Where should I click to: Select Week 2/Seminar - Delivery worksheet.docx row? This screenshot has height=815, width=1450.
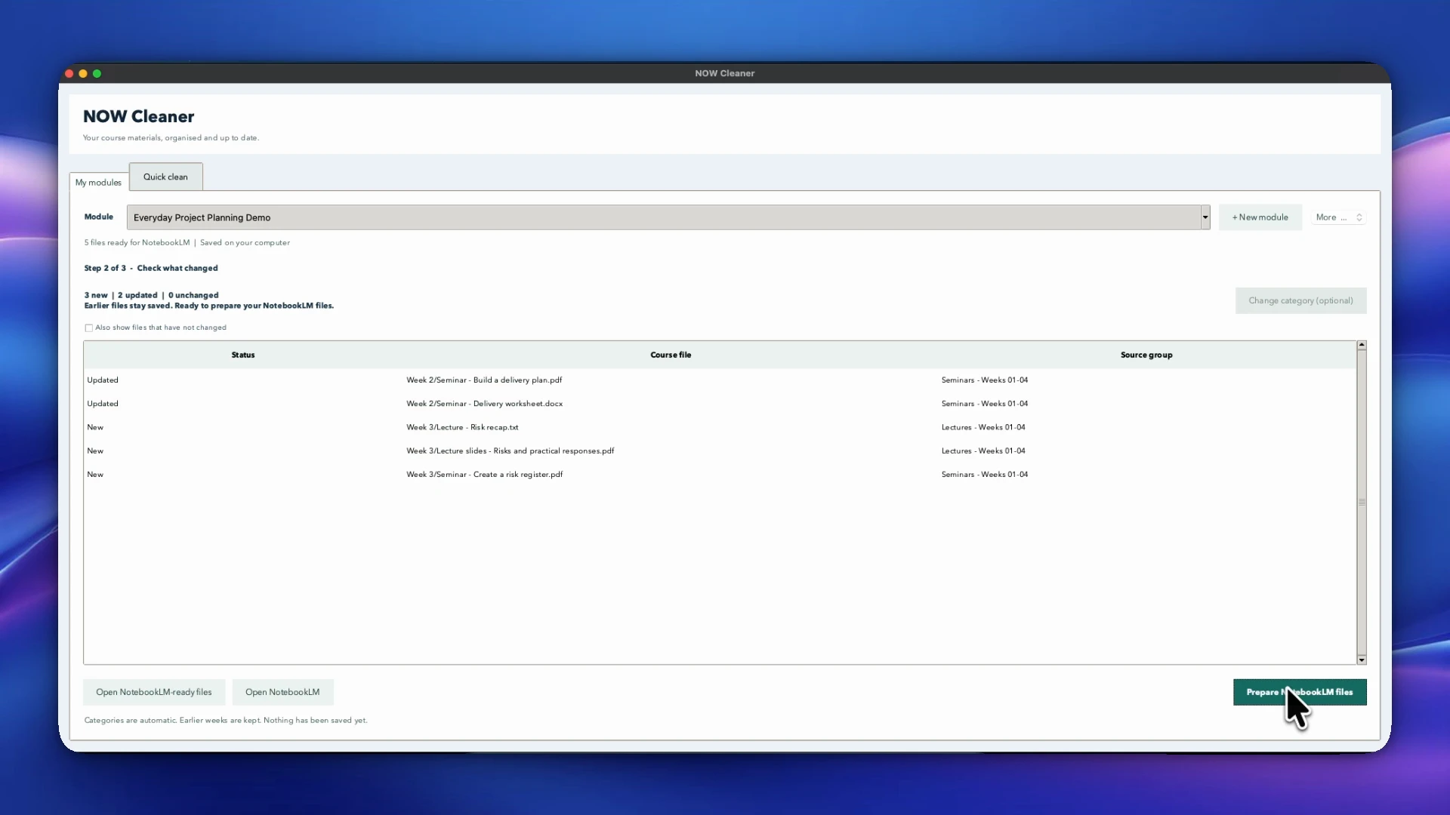[x=720, y=404]
